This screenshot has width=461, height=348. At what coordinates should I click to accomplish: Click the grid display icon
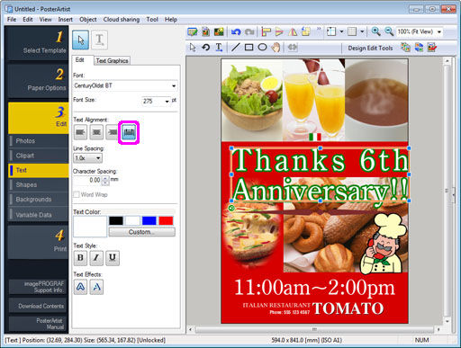coord(352,31)
